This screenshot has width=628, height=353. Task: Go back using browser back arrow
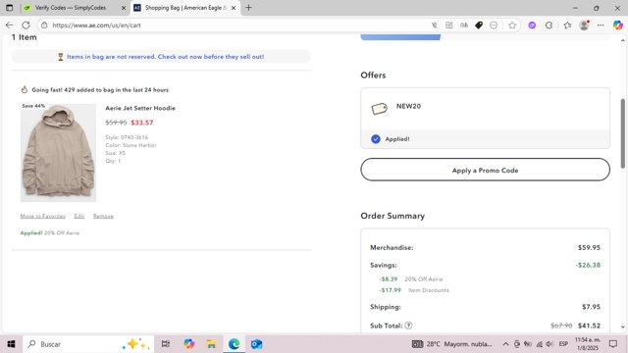(x=9, y=25)
